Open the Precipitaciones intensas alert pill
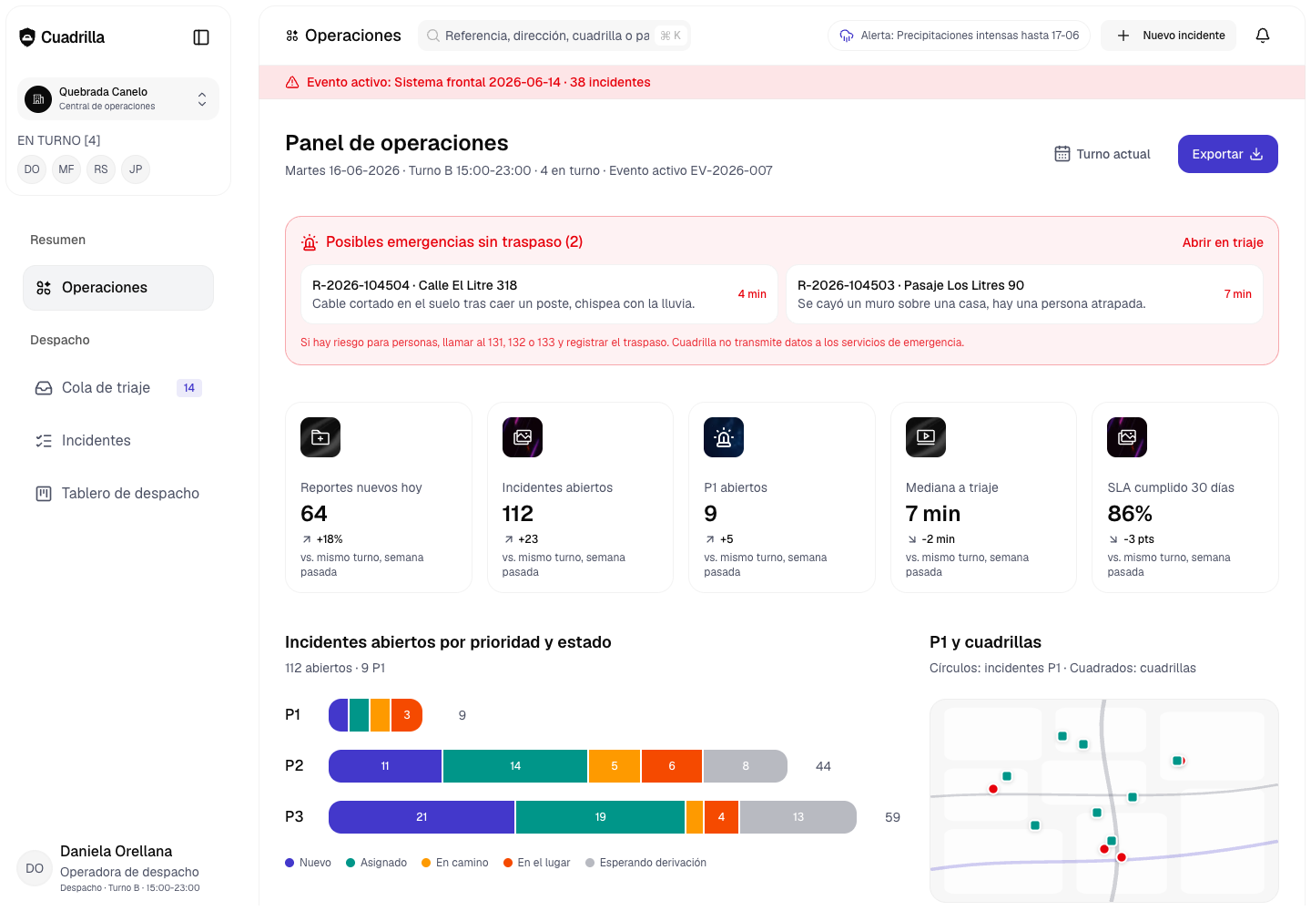The image size is (1311, 911). [959, 36]
